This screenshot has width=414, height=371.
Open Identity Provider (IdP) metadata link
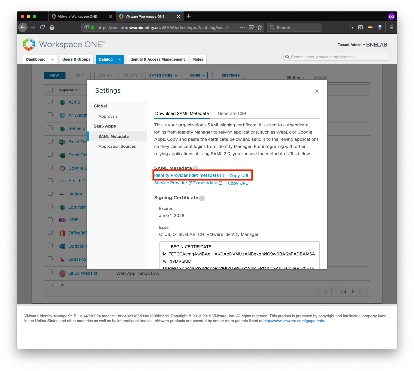point(189,176)
